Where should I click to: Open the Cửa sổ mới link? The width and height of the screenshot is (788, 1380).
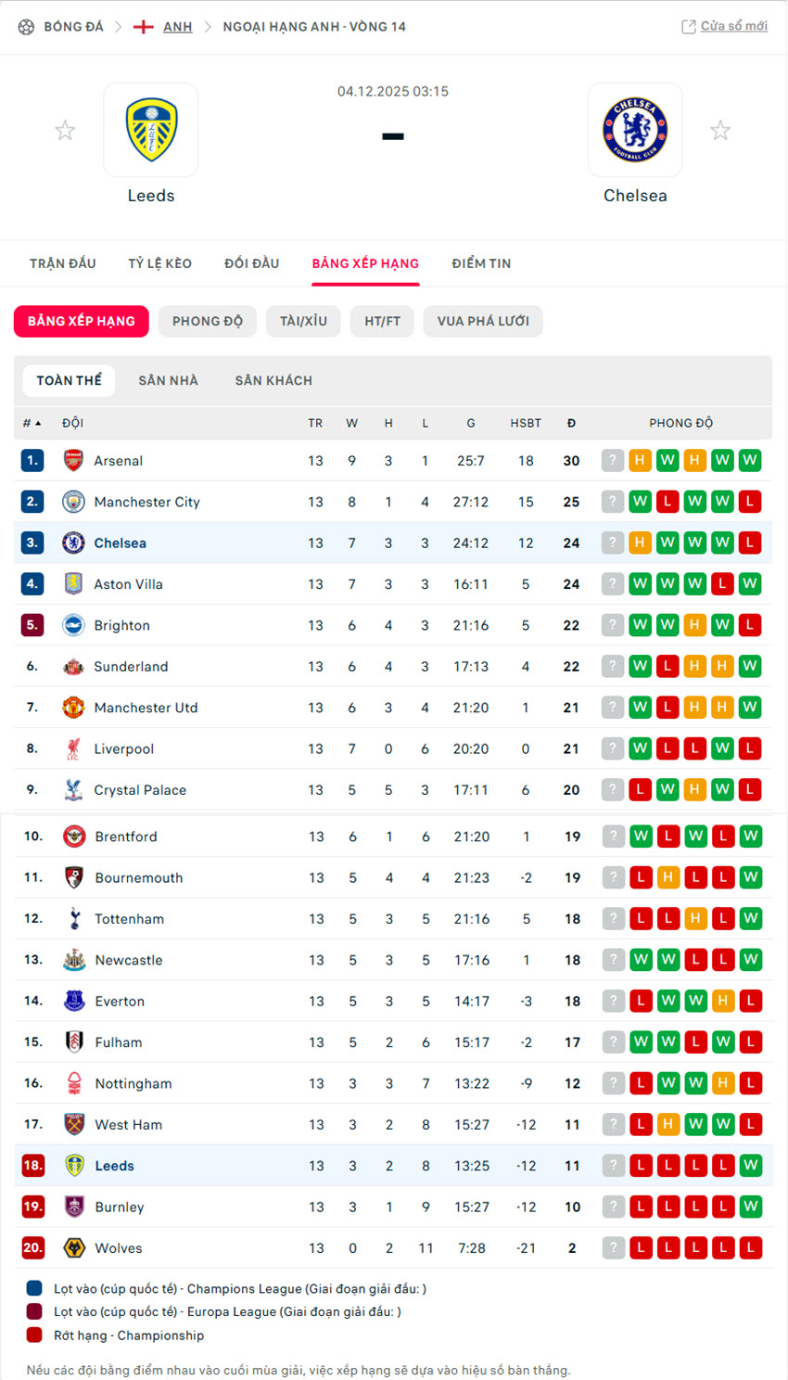[733, 26]
